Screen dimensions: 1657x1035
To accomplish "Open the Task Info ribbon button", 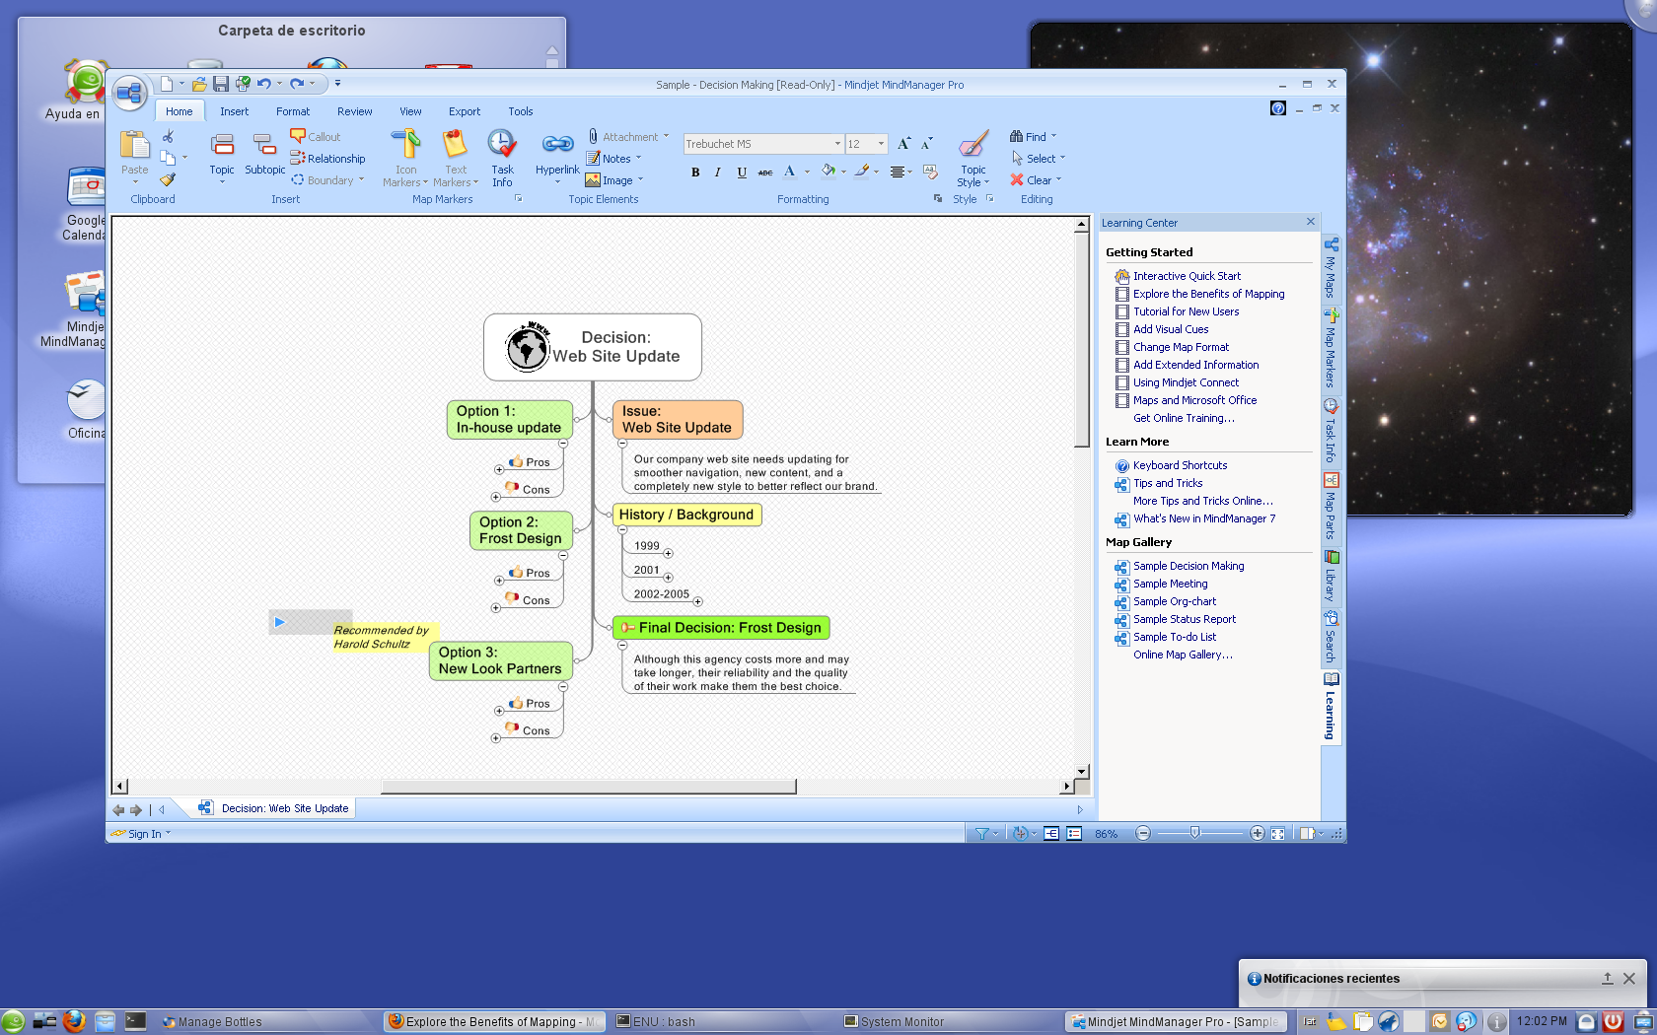I will click(x=502, y=158).
